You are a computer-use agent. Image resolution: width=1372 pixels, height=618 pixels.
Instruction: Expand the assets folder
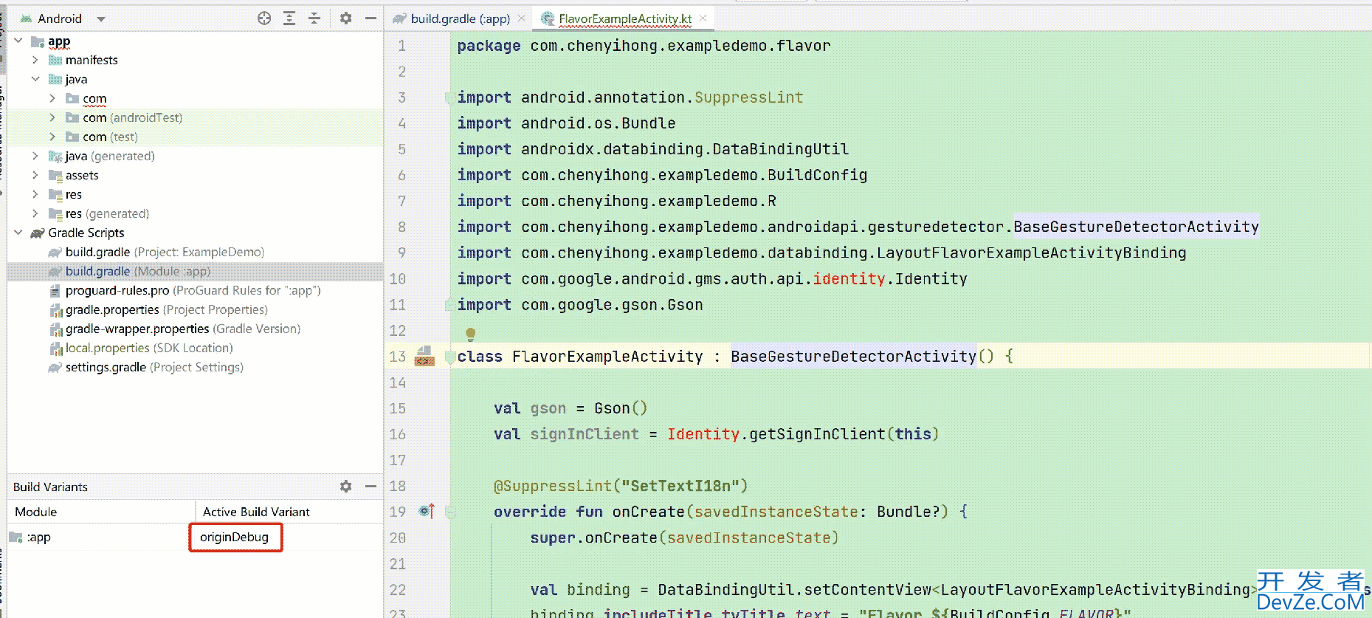[x=35, y=175]
